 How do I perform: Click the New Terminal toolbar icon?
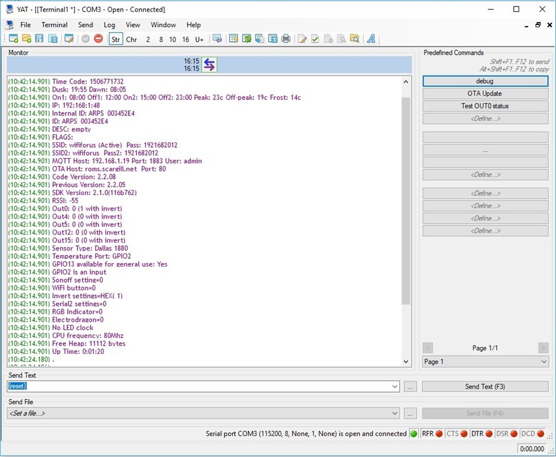pyautogui.click(x=13, y=39)
